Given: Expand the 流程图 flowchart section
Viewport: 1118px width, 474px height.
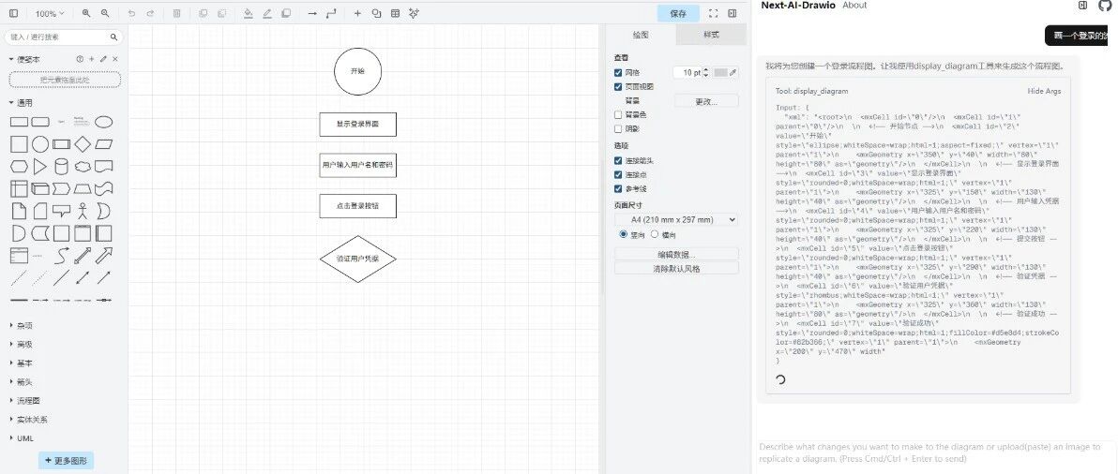Looking at the screenshot, I should (24, 401).
